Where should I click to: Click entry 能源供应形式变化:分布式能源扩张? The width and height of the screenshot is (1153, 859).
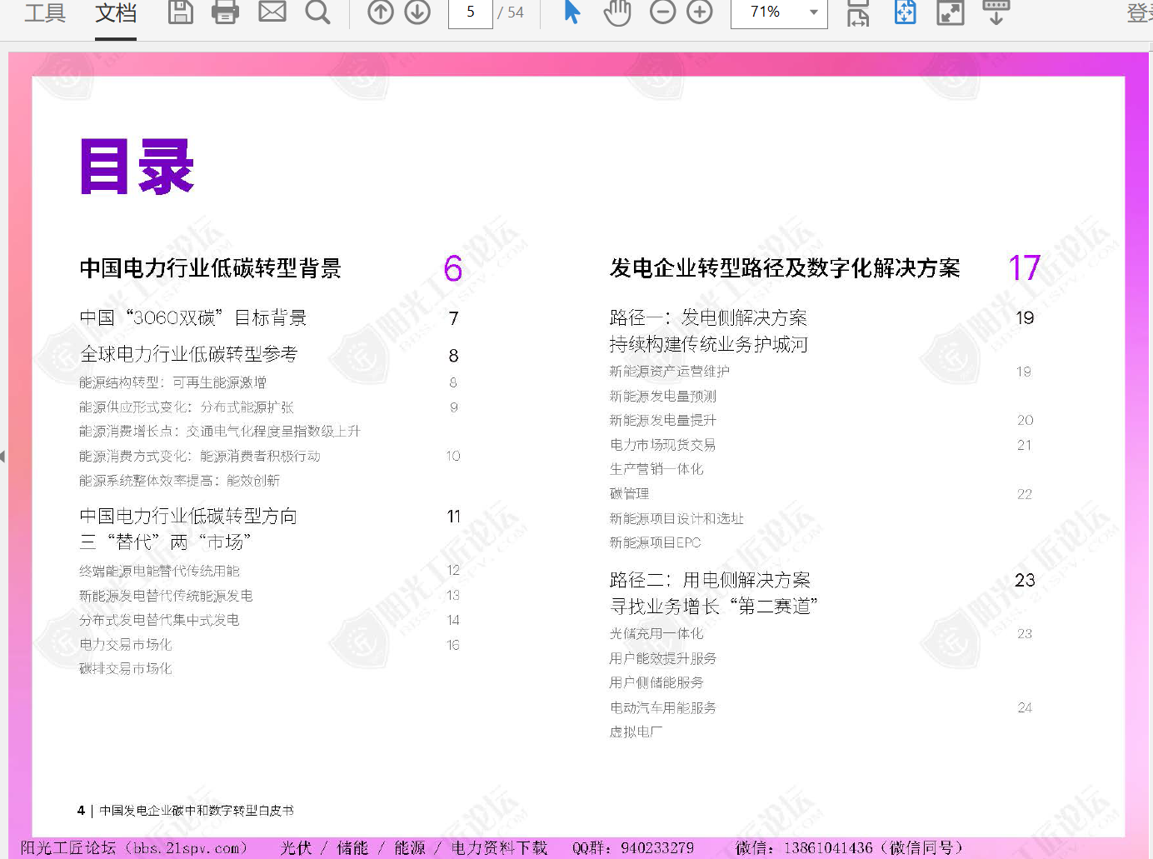coord(187,407)
